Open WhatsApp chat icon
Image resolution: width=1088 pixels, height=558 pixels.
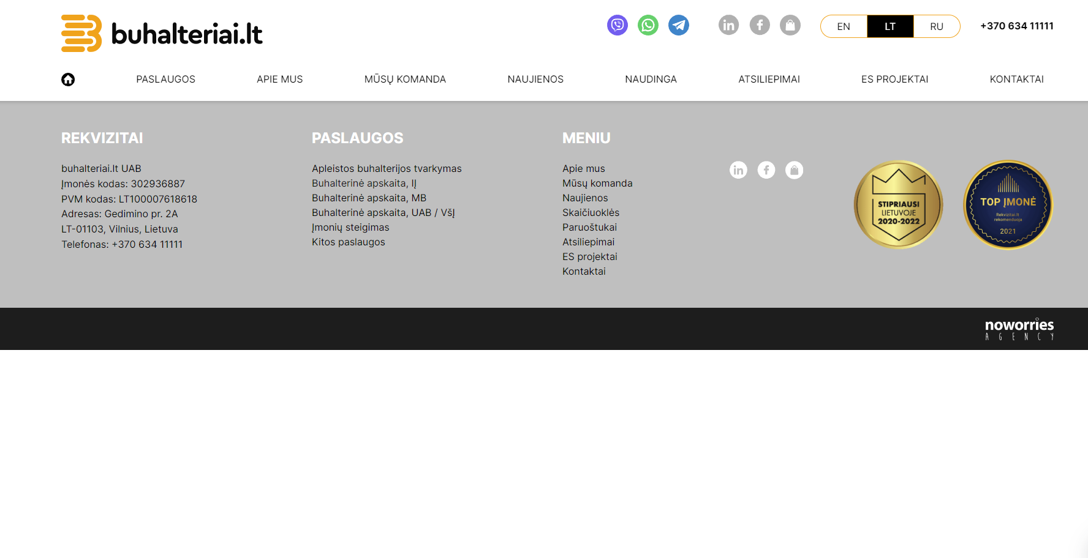(648, 25)
